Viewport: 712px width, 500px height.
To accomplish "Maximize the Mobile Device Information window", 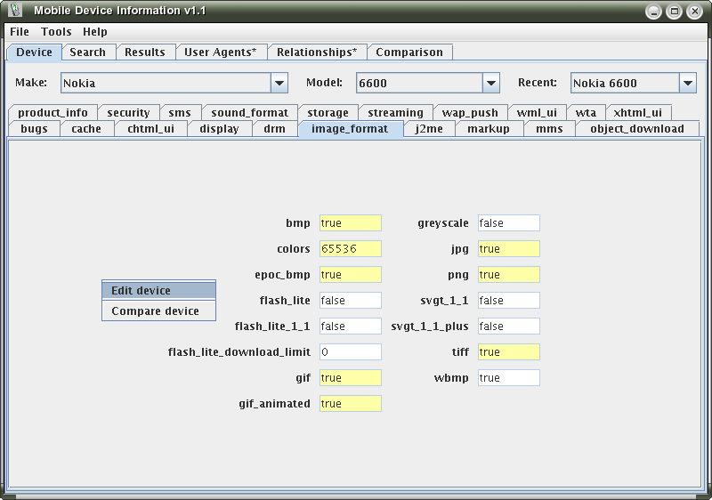I will (674, 12).
